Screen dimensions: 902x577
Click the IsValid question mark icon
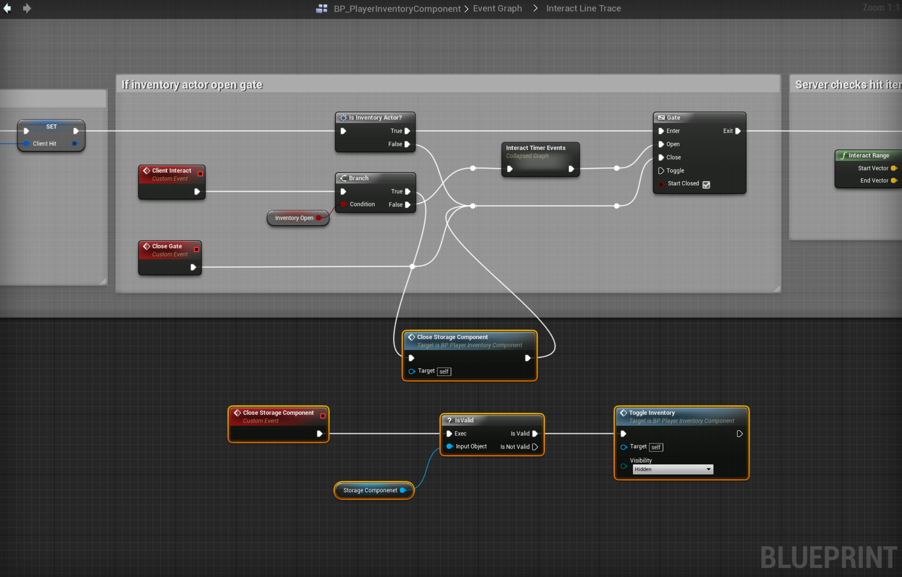click(x=449, y=420)
